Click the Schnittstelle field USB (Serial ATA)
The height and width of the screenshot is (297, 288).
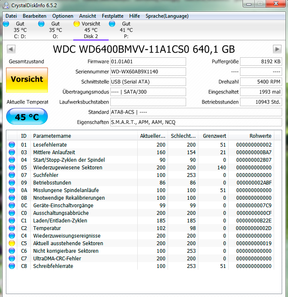pos(148,82)
